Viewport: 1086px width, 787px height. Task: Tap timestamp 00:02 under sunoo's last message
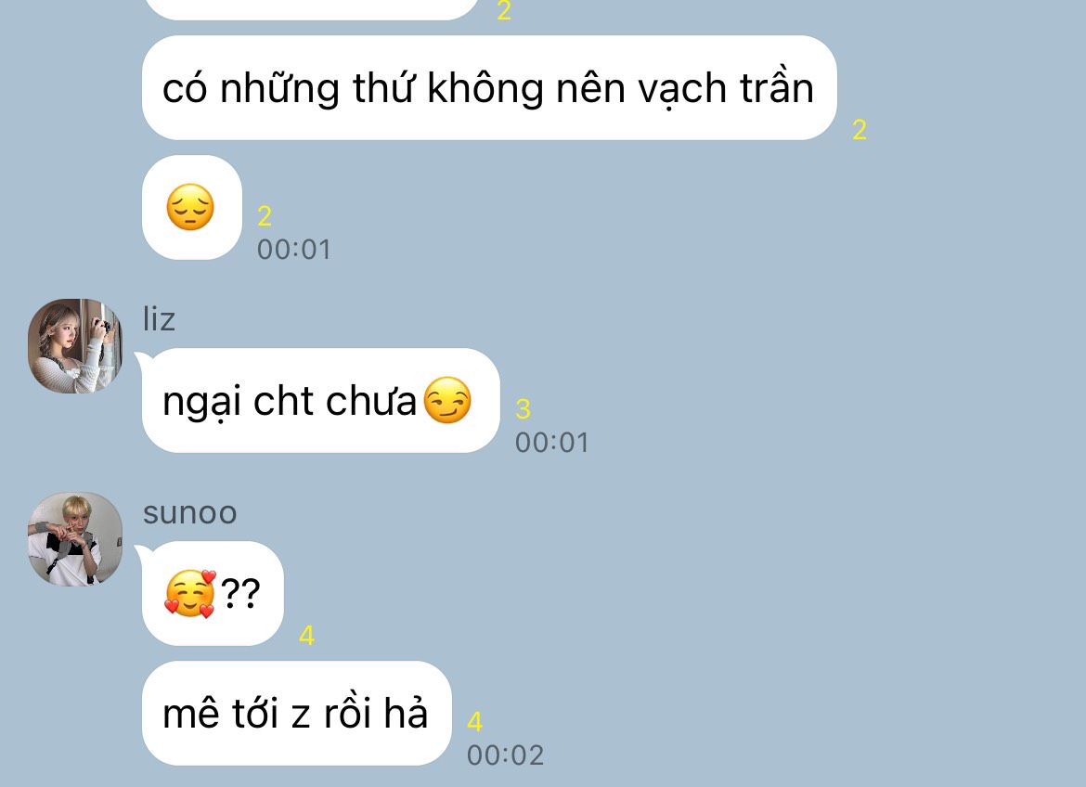506,755
